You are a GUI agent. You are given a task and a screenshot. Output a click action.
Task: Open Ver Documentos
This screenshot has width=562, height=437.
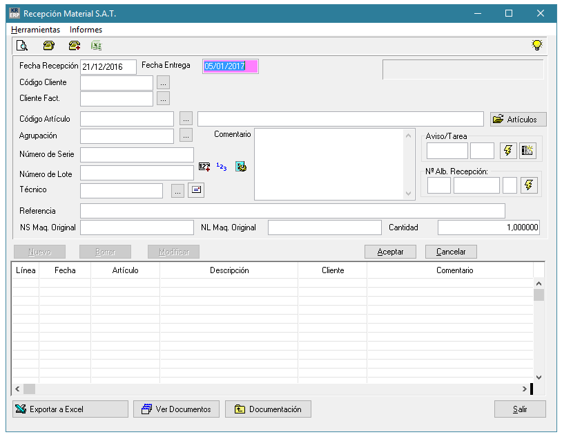point(176,409)
